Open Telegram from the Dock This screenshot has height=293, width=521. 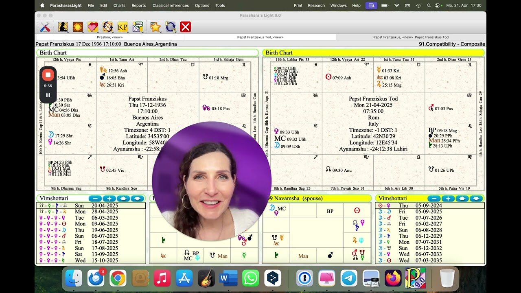tap(349, 278)
